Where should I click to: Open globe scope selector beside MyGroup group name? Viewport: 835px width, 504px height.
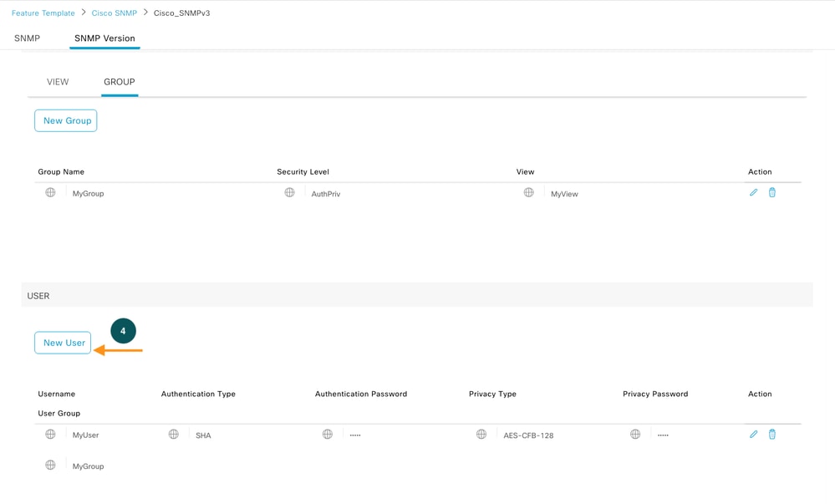tap(50, 192)
